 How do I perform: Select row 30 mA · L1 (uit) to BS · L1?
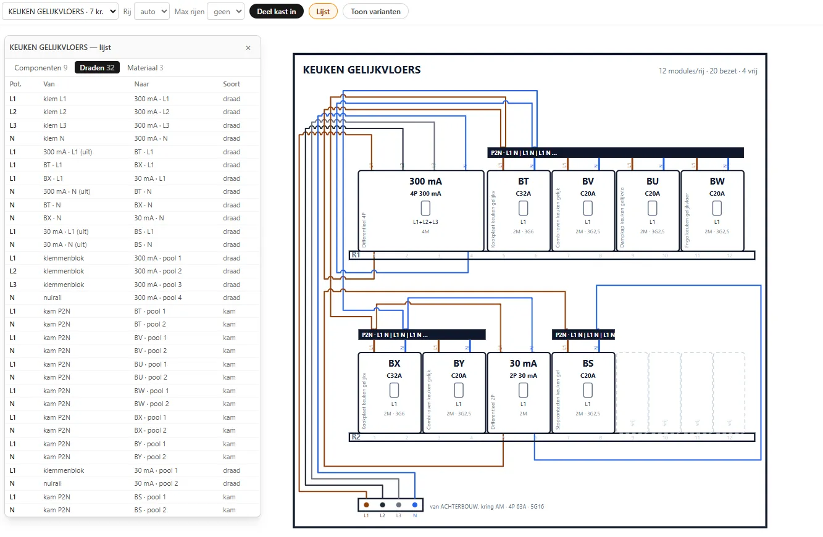(133, 231)
